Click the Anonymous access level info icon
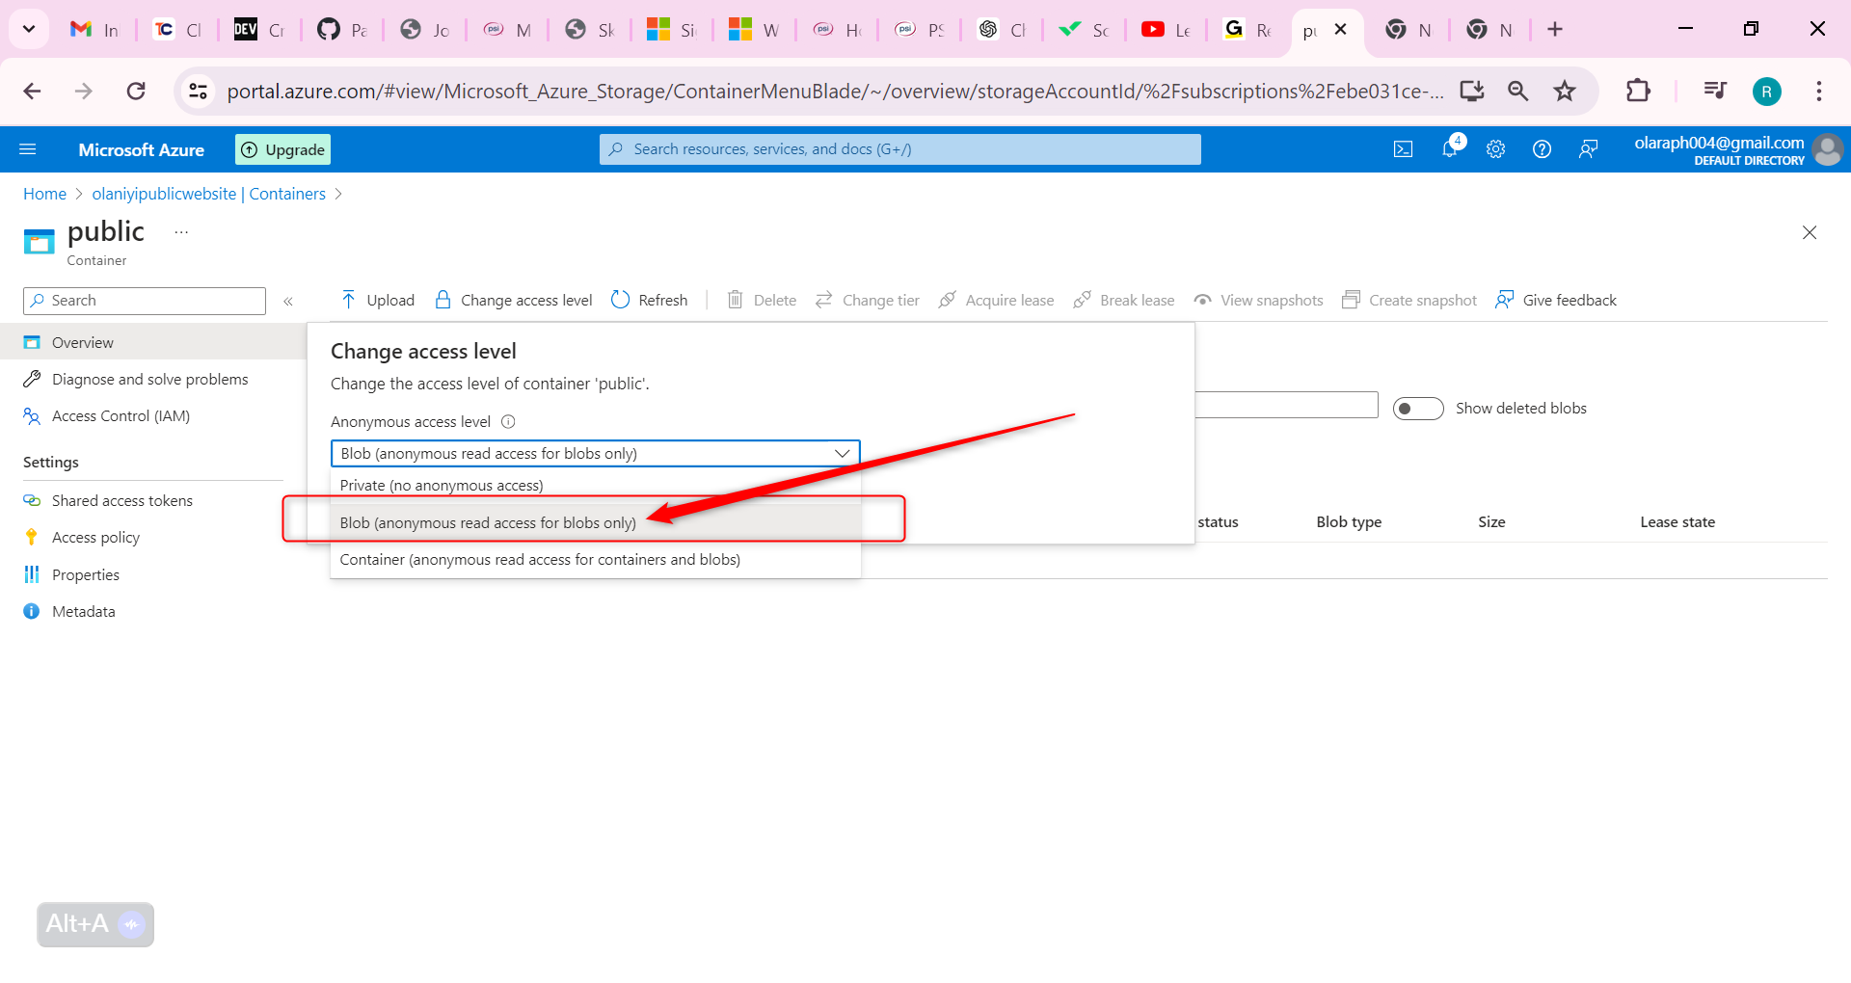The width and height of the screenshot is (1851, 983). [x=508, y=422]
